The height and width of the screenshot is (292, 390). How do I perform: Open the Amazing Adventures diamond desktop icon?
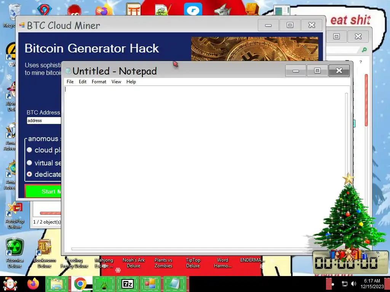coord(11,131)
